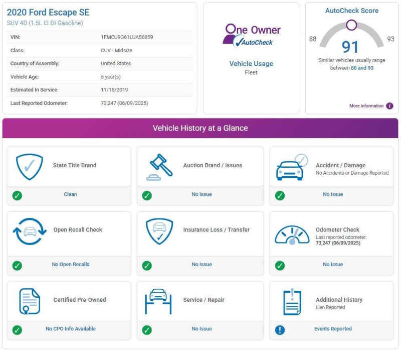Click the Service / Repair car lift icon

coord(158,301)
